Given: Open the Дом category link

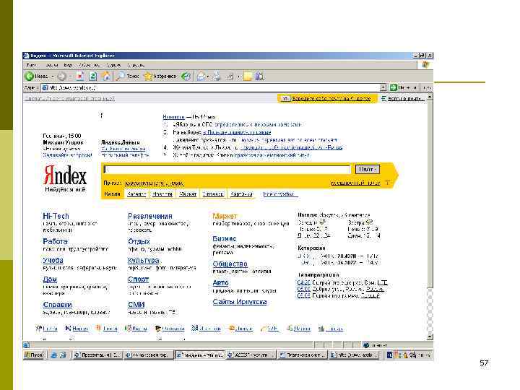Looking at the screenshot, I should 50,279.
